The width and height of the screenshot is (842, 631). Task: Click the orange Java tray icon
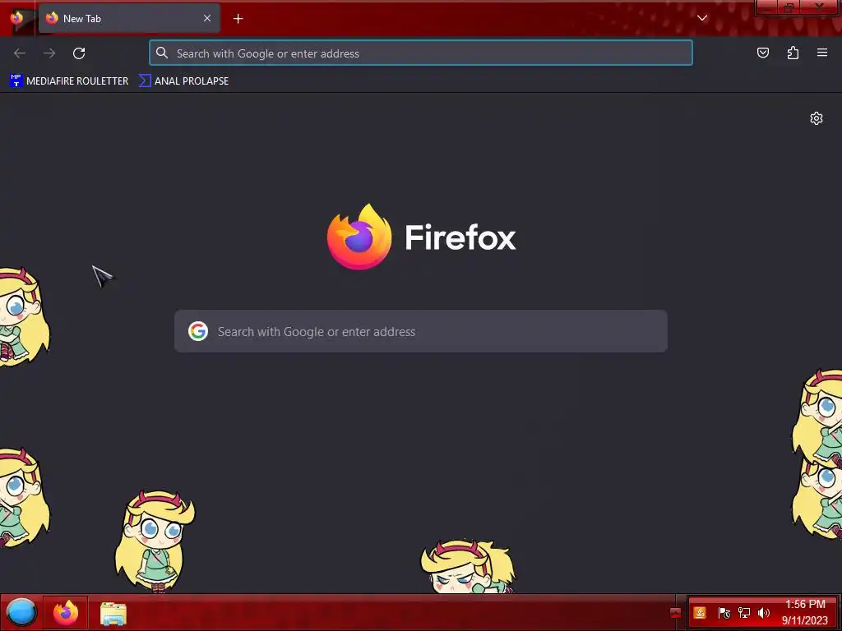(x=700, y=613)
